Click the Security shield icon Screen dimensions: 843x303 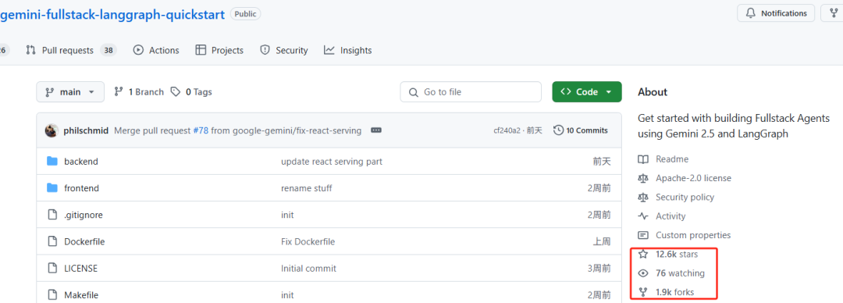pos(265,50)
